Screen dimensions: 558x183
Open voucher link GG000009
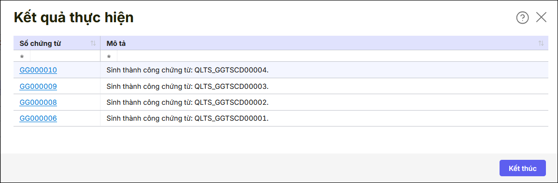coord(39,86)
